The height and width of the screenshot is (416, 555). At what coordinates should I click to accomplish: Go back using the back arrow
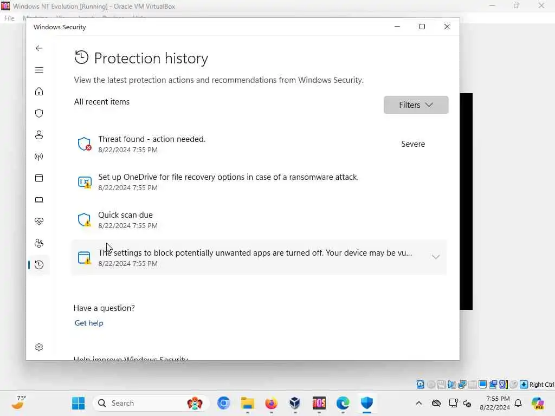pos(39,48)
